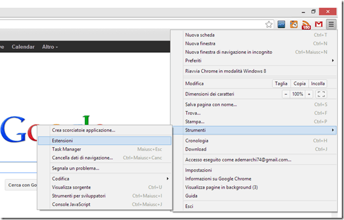
Task: Click Accesso eseguito come ademarchi74@gmail.com
Action: [x=260, y=160]
